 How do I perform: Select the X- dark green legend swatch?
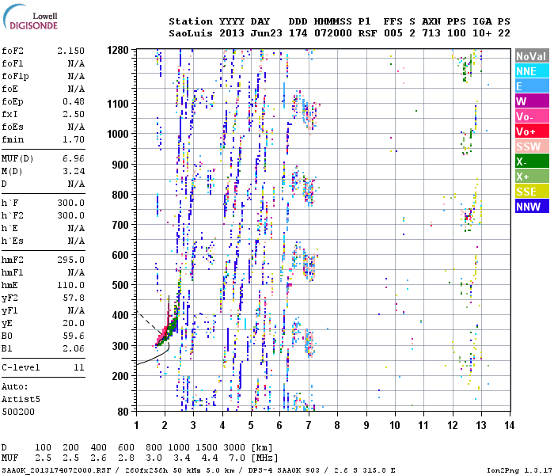coord(532,161)
